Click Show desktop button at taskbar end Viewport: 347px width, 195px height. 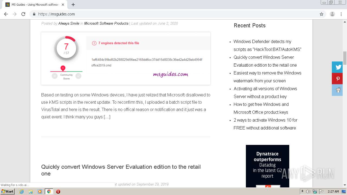coord(344,191)
